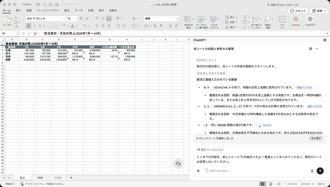Viewport: 330px width, 187px height.
Task: Click the Increase font size icon
Action: point(81,18)
